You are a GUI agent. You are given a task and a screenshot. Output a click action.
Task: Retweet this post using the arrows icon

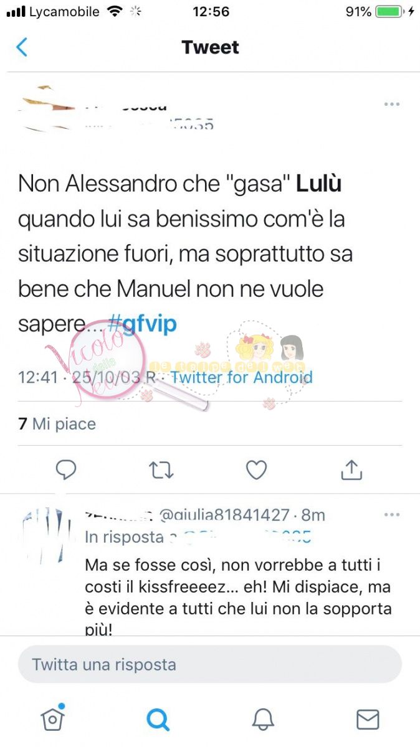[161, 471]
